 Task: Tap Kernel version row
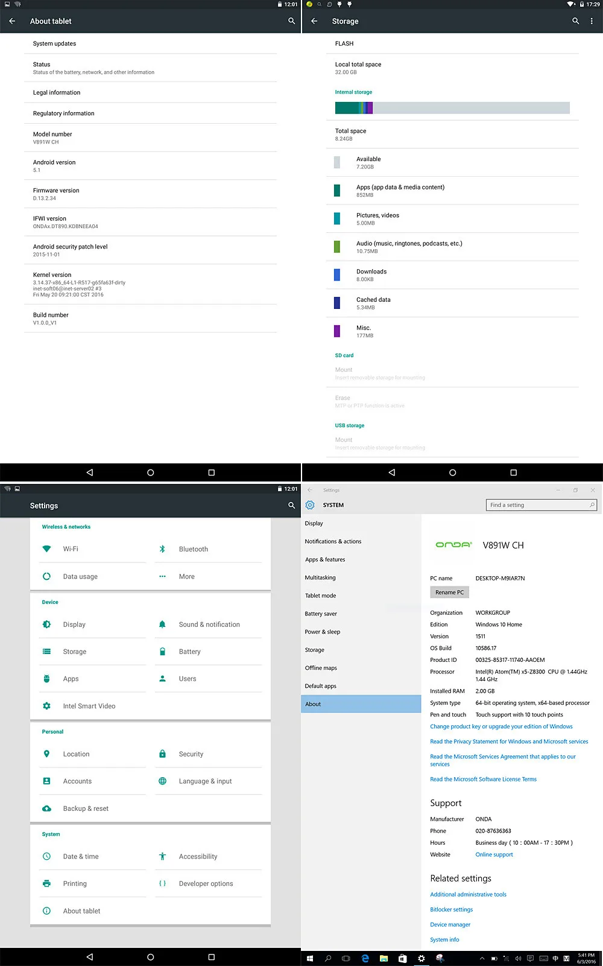(x=150, y=284)
